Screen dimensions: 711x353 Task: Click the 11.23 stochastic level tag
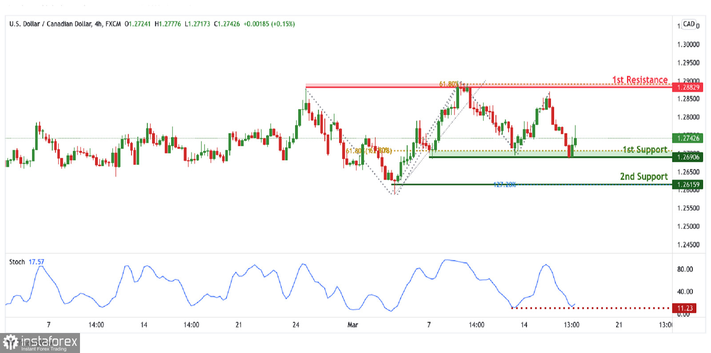click(684, 308)
